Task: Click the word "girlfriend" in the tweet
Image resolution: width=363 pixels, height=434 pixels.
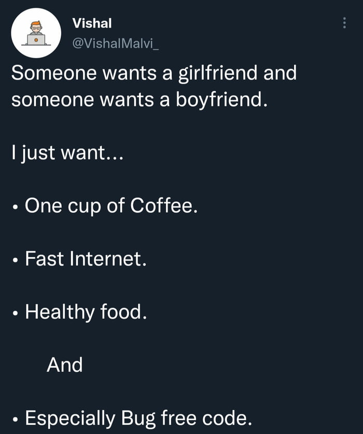Action: coord(218,73)
